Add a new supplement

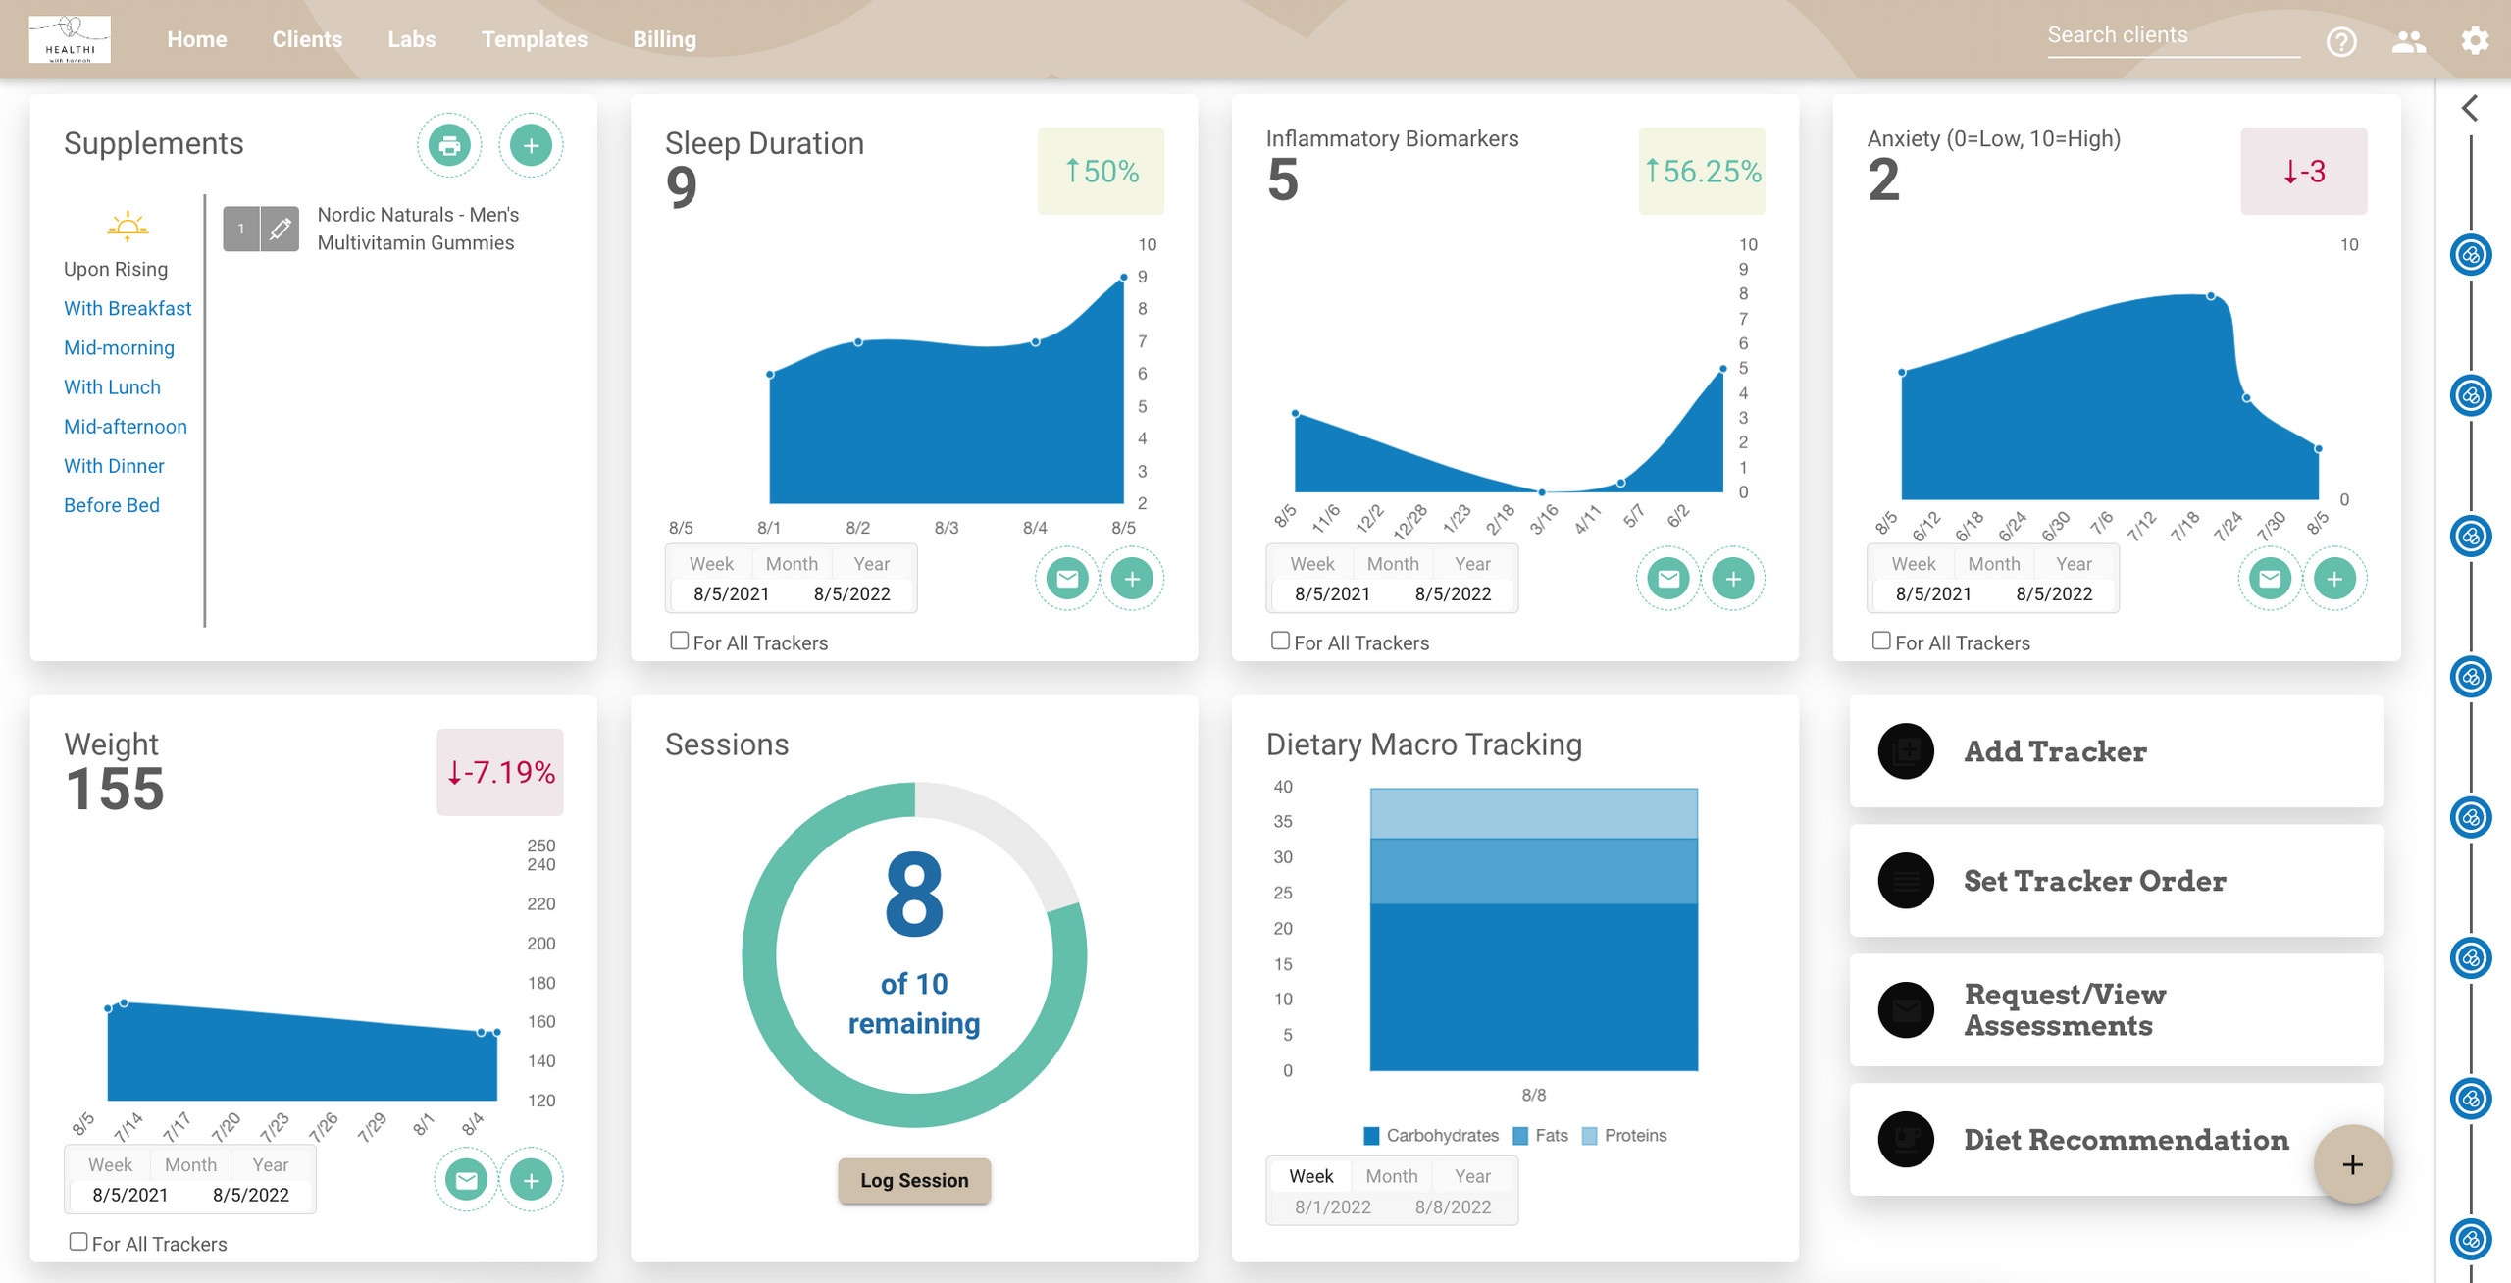531,146
